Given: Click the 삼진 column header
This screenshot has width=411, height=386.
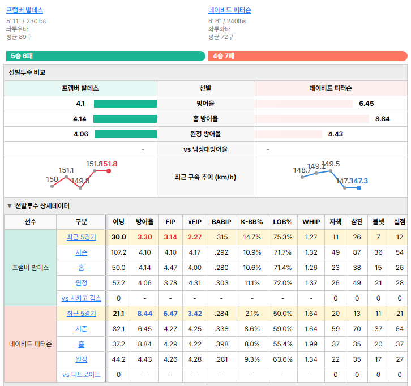Looking at the screenshot, I should (357, 222).
